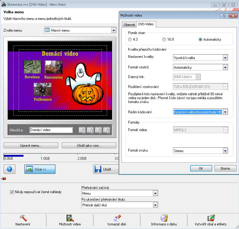Image resolution: width=239 pixels, height=229 pixels.
Task: Click Domácí video title in preview
Action: click(60, 54)
